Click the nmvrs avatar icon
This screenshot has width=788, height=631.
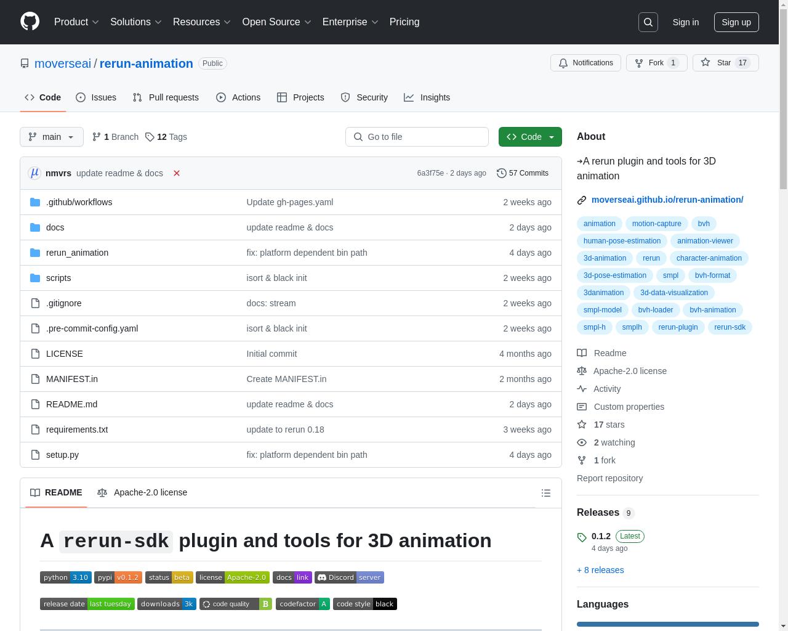[34, 173]
